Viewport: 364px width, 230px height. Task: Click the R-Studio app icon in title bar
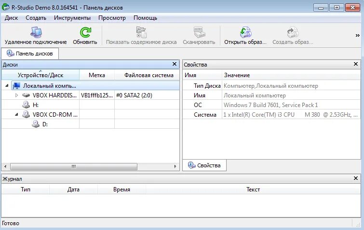coord(6,7)
